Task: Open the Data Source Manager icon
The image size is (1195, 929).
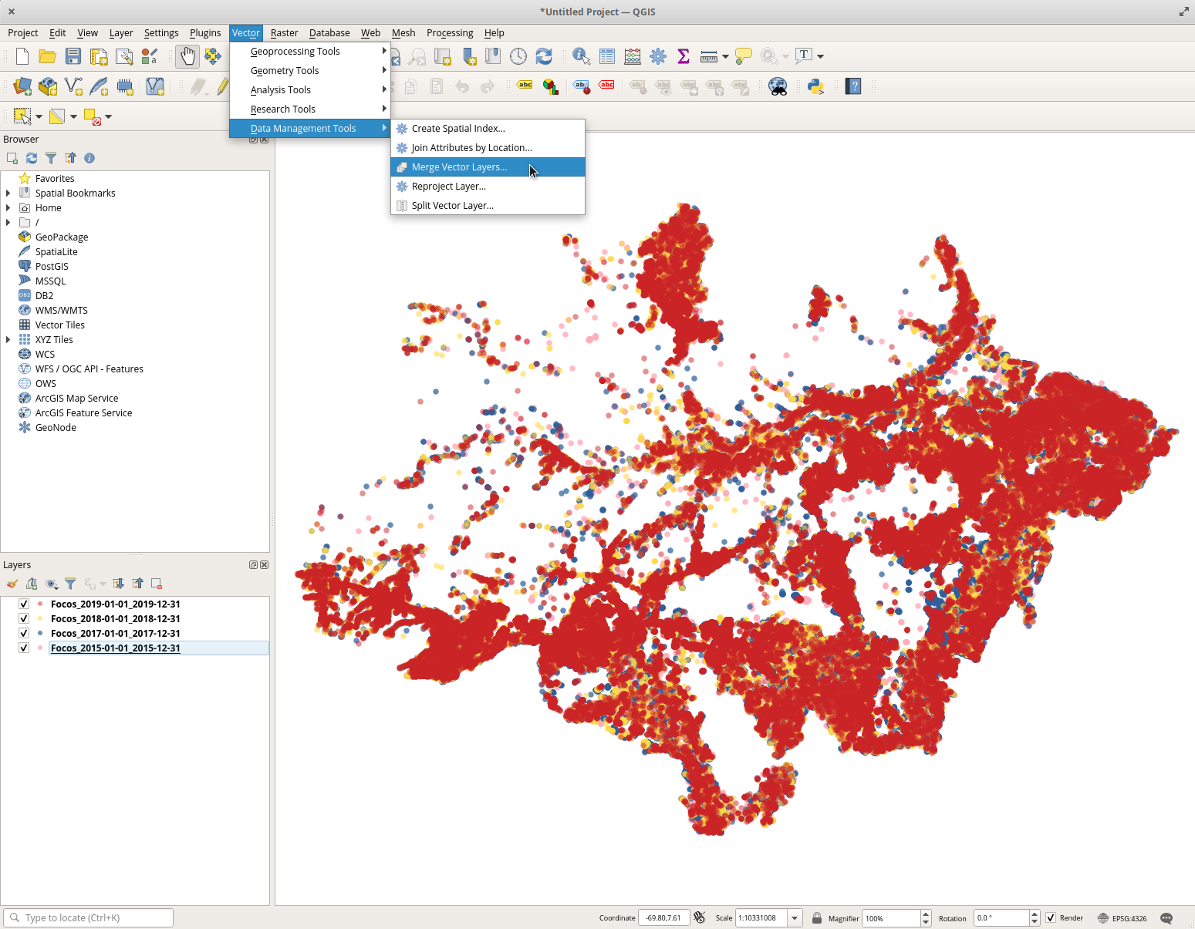Action: (22, 86)
